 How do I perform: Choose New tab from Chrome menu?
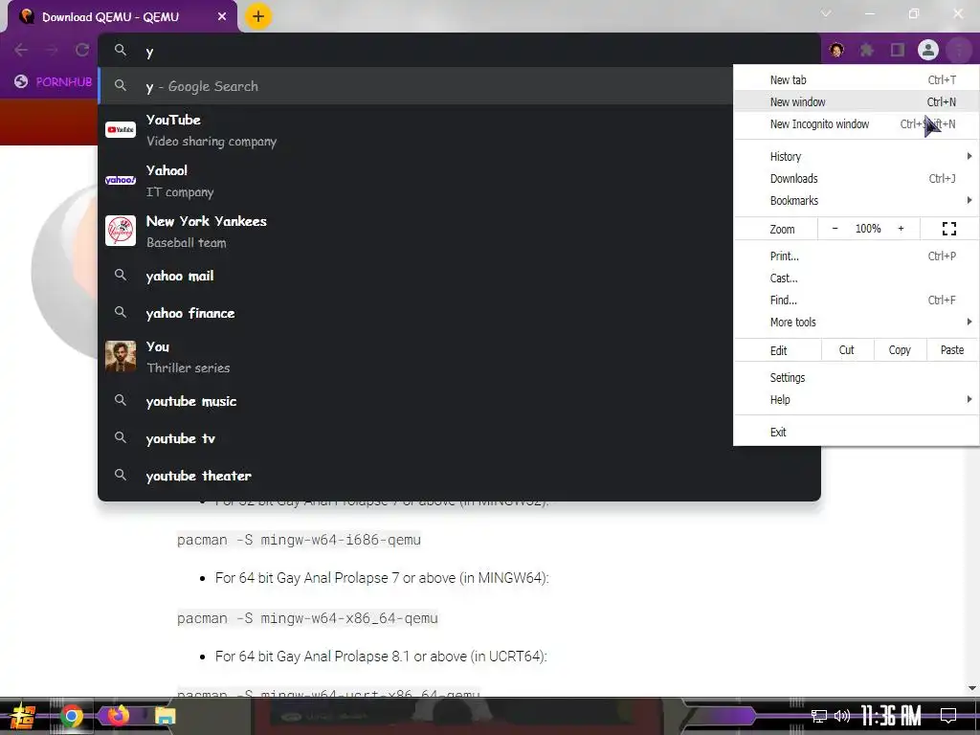(857, 80)
